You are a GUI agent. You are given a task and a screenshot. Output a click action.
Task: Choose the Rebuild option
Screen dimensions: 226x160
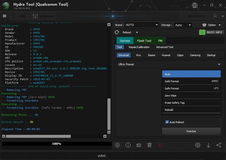191,110
